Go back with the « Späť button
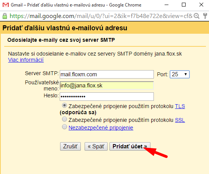The width and height of the screenshot is (209, 174). click(96, 146)
